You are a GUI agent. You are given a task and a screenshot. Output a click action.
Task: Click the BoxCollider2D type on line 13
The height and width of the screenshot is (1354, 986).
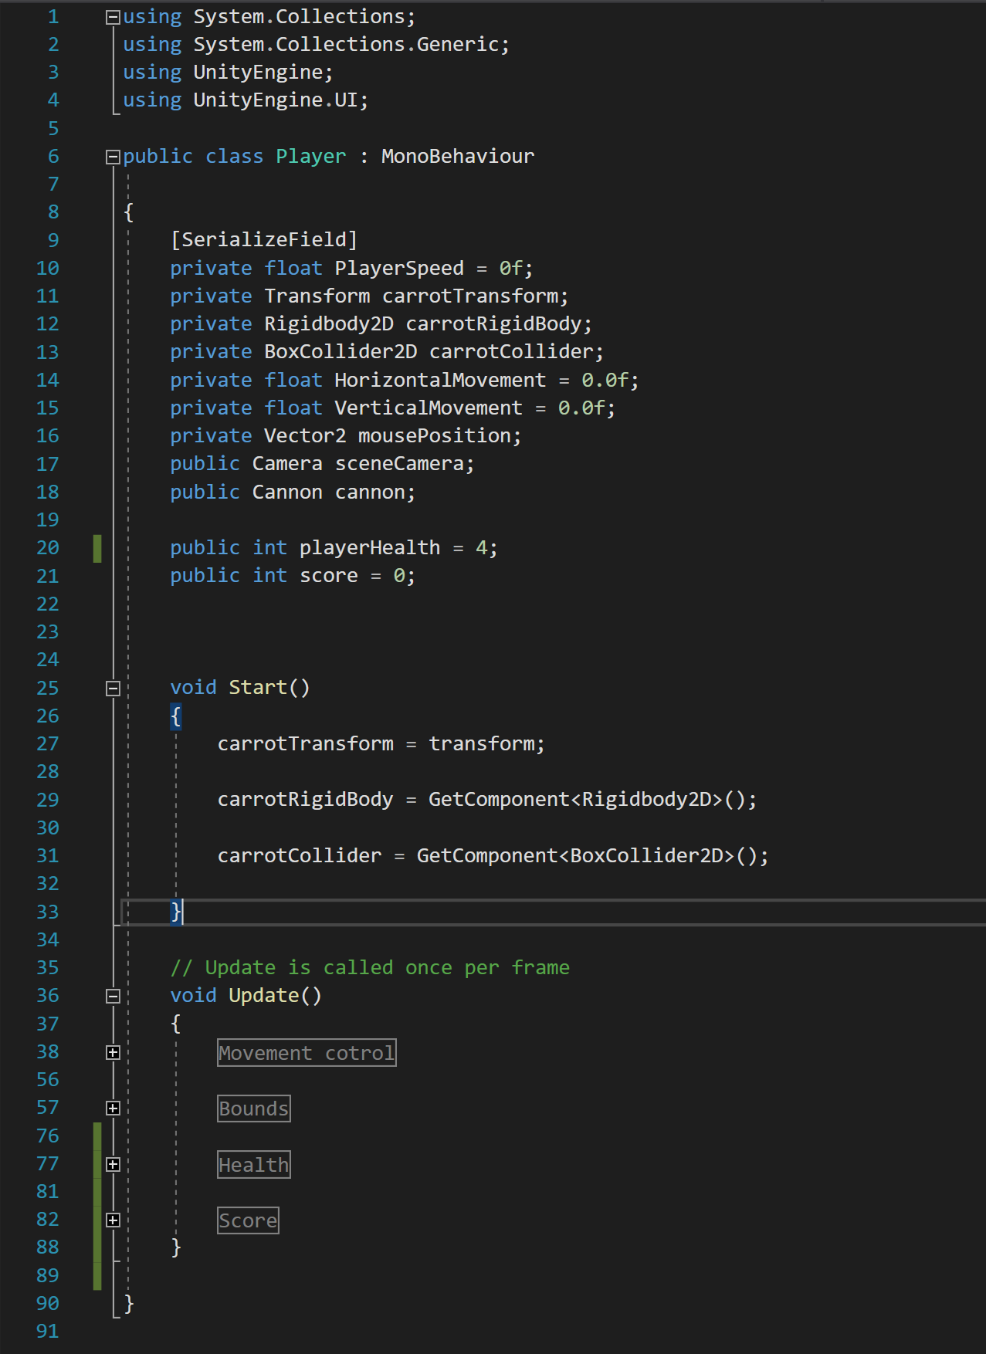(x=341, y=352)
